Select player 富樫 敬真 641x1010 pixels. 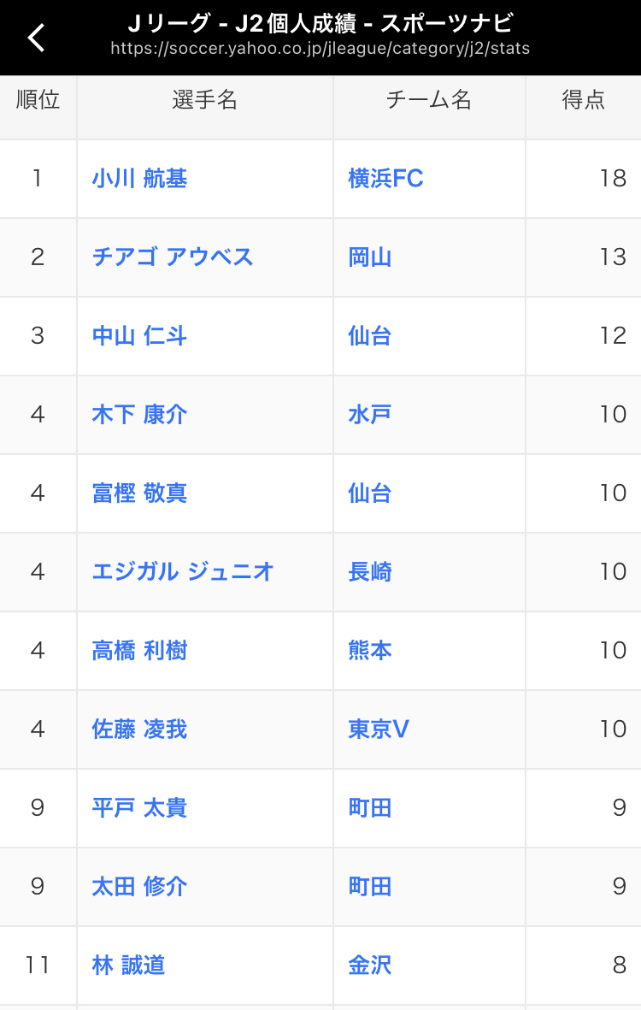[139, 493]
